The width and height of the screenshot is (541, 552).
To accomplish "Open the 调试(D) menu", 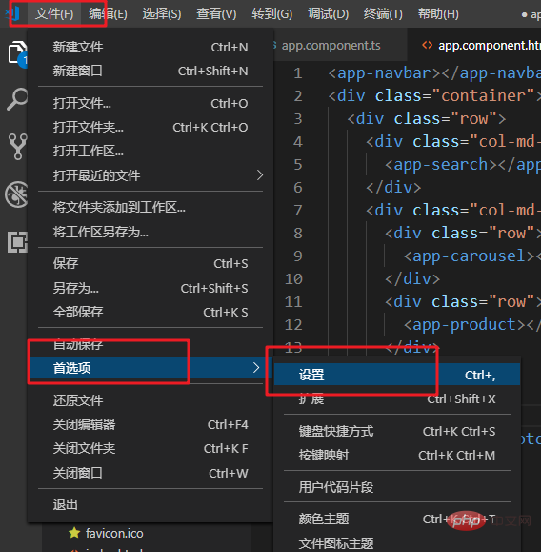I will pyautogui.click(x=328, y=14).
